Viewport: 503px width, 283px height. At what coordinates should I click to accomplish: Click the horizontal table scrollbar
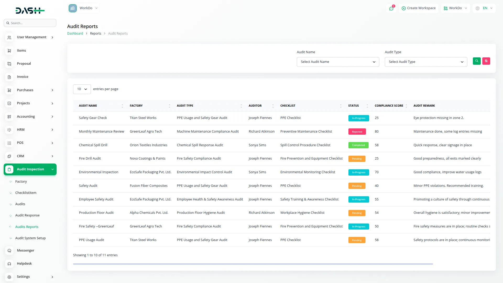click(253, 264)
